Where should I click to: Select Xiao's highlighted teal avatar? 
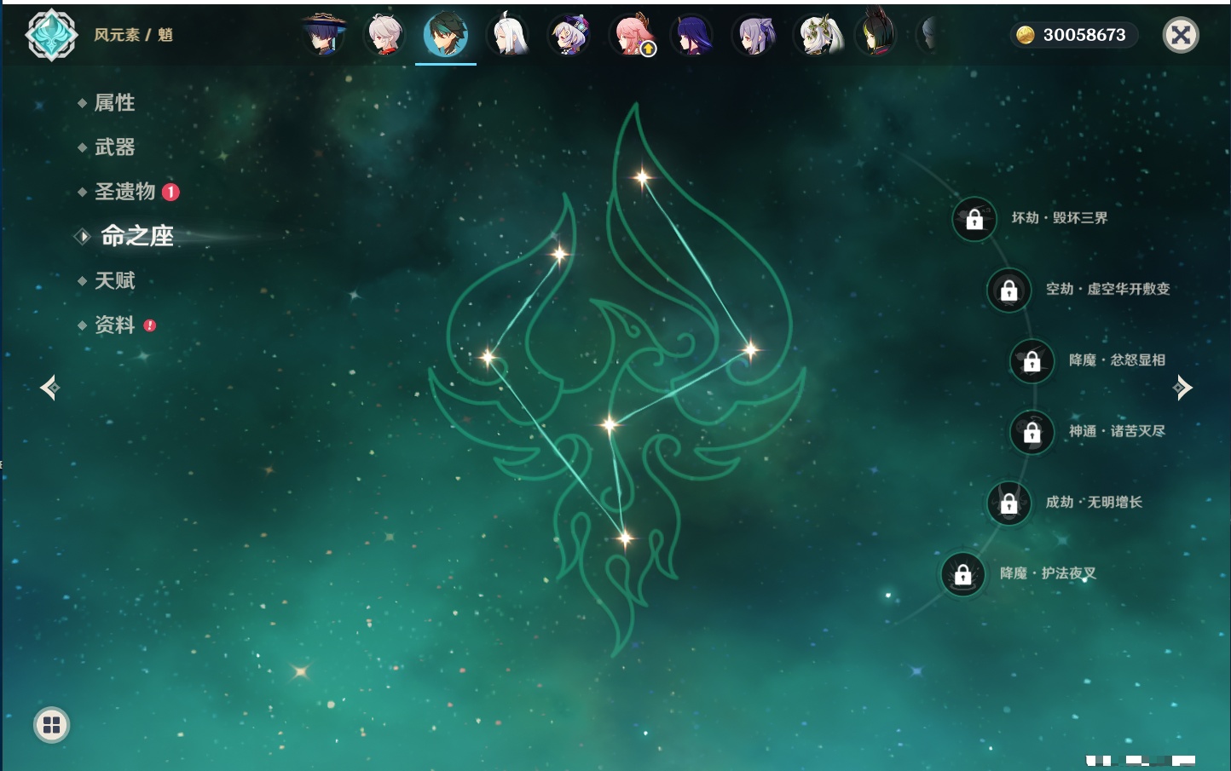coord(446,34)
